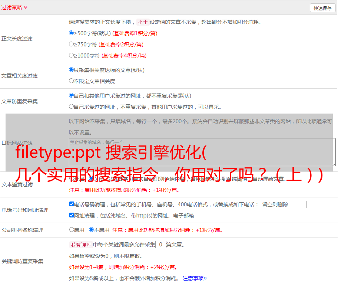This screenshot has width=338, height=285.
Task: Click the 禁止采集的域名 text area
Action: 202,152
